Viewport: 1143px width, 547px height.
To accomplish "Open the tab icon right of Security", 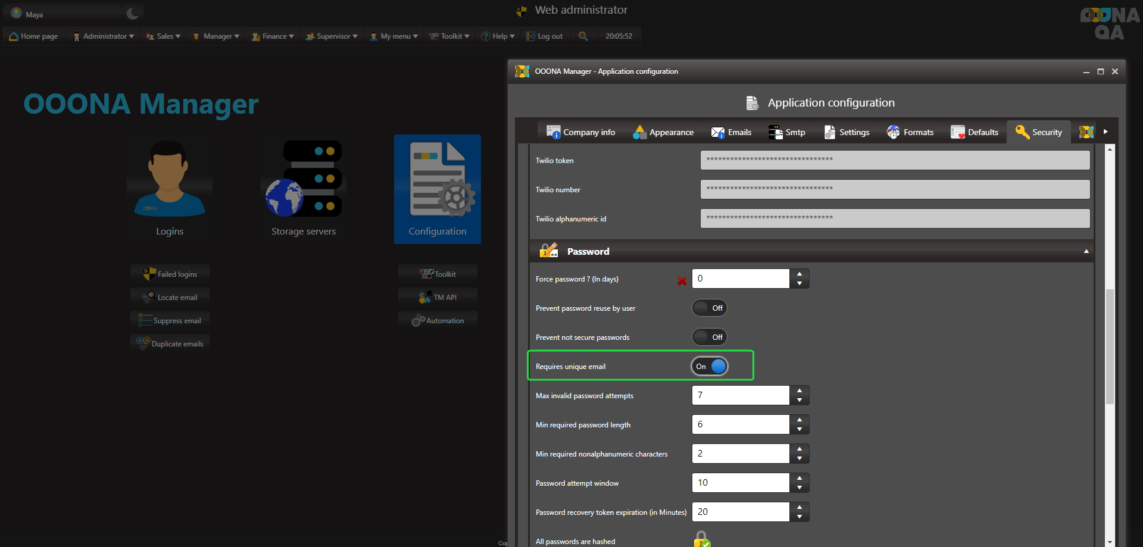I will coord(1086,132).
